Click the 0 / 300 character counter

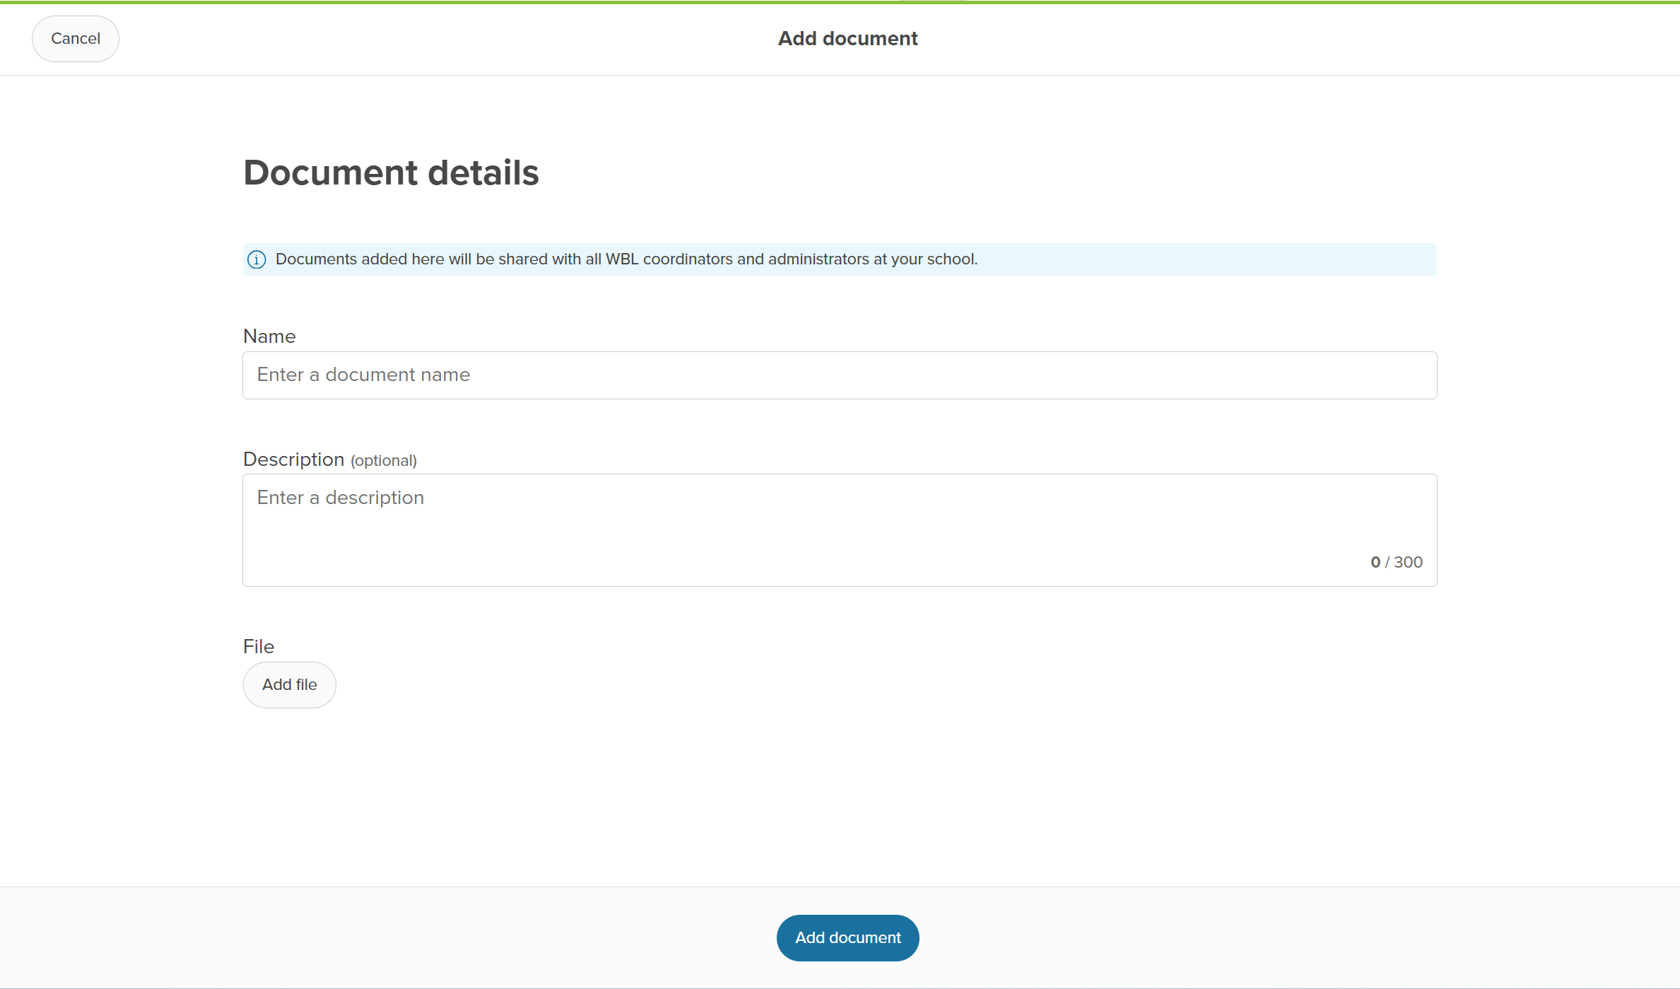pyautogui.click(x=1396, y=562)
